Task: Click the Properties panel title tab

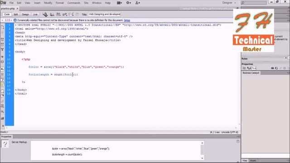Action: point(6,137)
